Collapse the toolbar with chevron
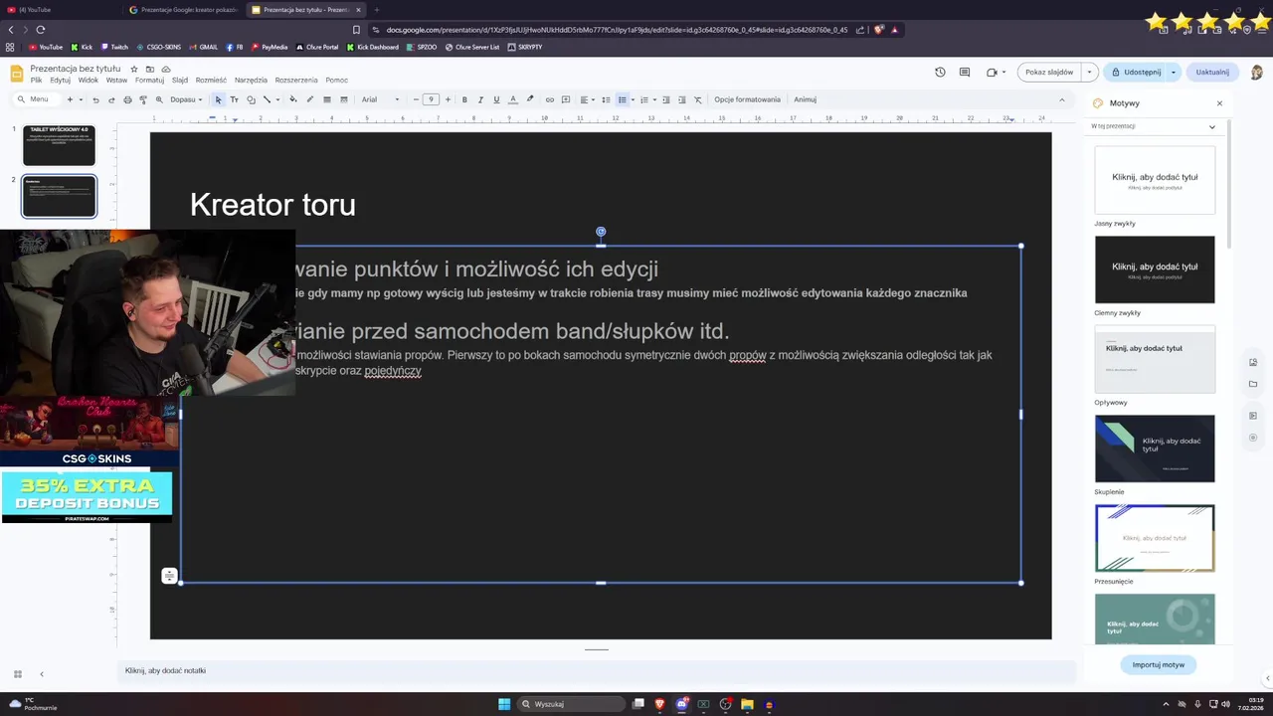Screen dimensions: 1273x716 pyautogui.click(x=1061, y=99)
